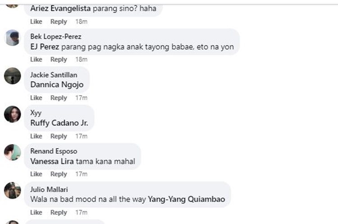338x224 pixels.
Task: Open Yang-Yang Quiambao's tagged profile
Action: pos(187,199)
